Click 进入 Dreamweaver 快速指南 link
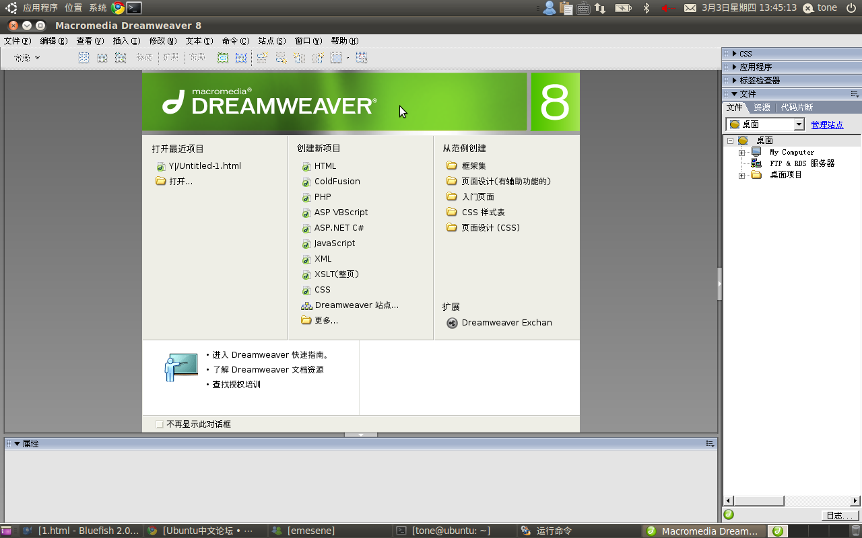This screenshot has height=538, width=862. point(270,355)
